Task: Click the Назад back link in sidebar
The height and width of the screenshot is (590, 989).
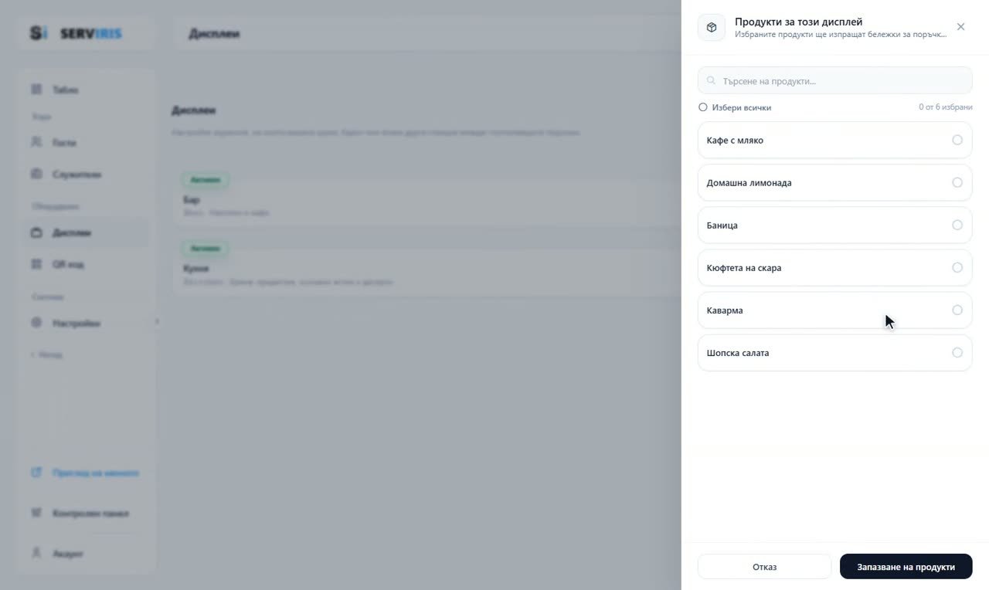Action: click(x=47, y=354)
